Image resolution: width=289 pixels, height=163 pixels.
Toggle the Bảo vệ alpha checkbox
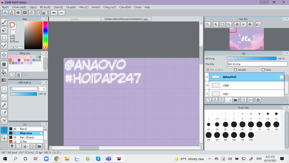point(208,70)
